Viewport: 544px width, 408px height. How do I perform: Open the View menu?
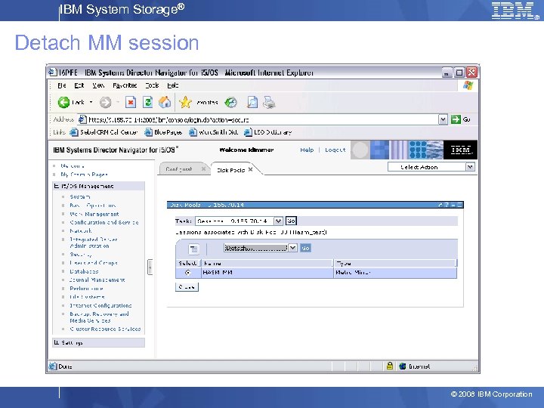click(x=98, y=85)
